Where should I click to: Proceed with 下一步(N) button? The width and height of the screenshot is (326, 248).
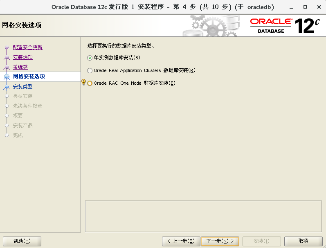point(220,241)
